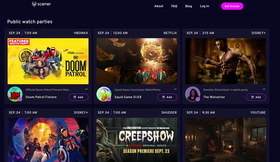Click the Get Scener button
The width and height of the screenshot is (280, 162).
point(232,6)
